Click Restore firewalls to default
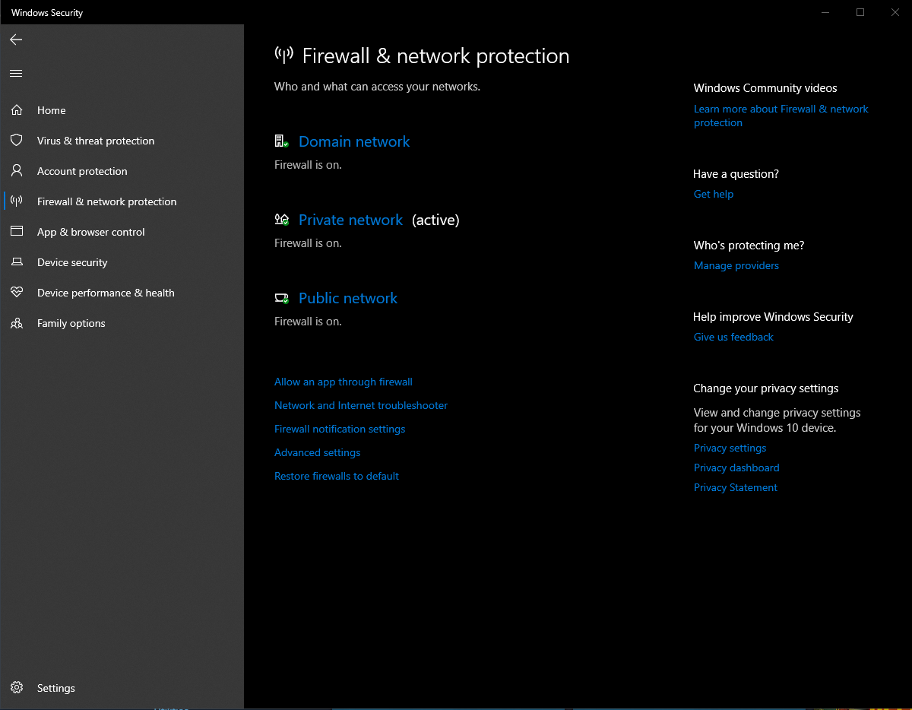The image size is (912, 710). pyautogui.click(x=336, y=476)
